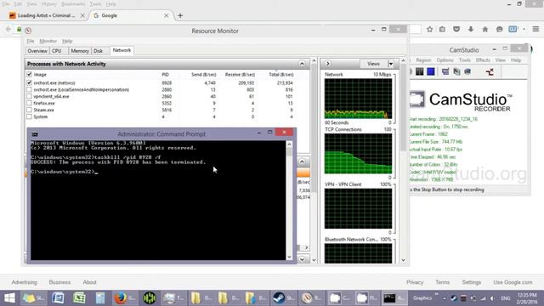Open the Windows Start button
Screen dimensions: 544x306
point(9,298)
